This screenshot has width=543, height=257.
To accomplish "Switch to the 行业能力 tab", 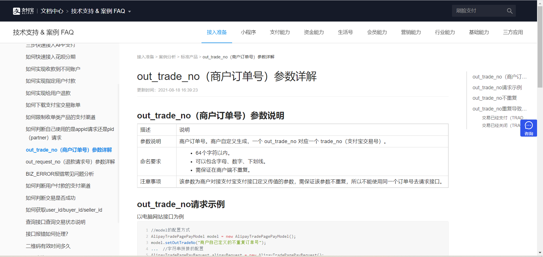I will click(x=445, y=32).
